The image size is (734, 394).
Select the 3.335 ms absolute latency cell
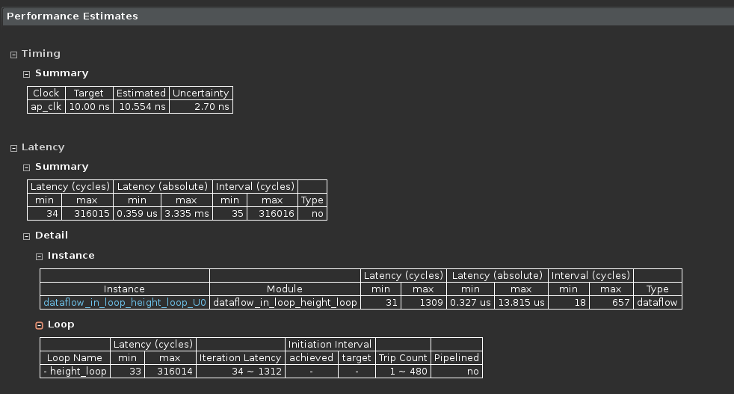pyautogui.click(x=186, y=214)
